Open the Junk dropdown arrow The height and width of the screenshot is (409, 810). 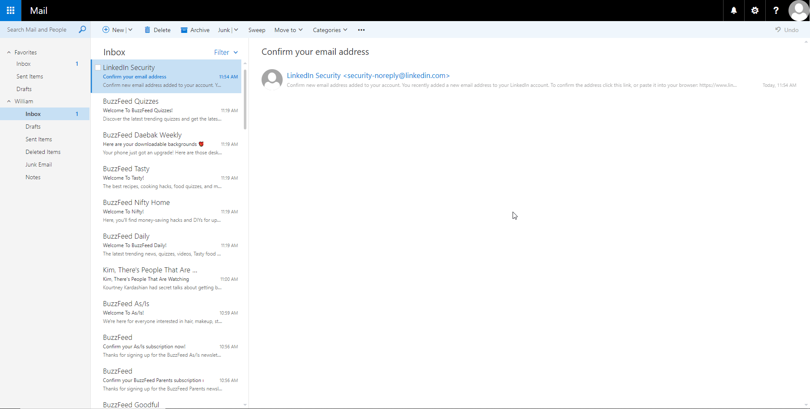tap(236, 30)
